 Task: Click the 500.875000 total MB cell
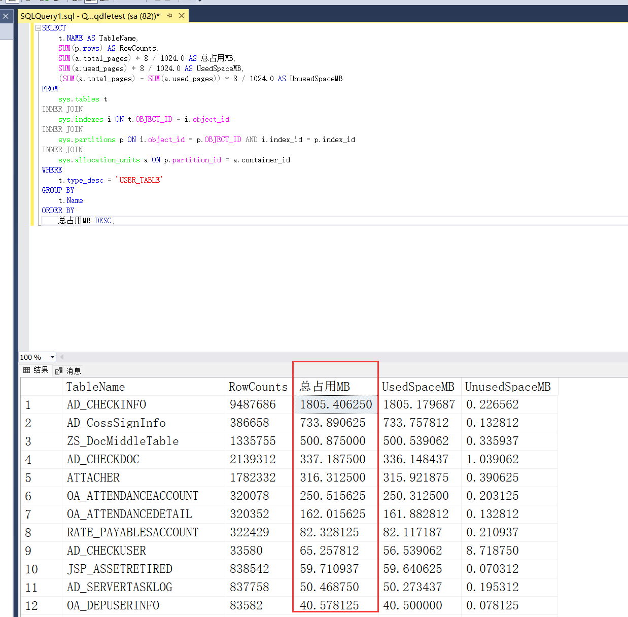pos(336,441)
